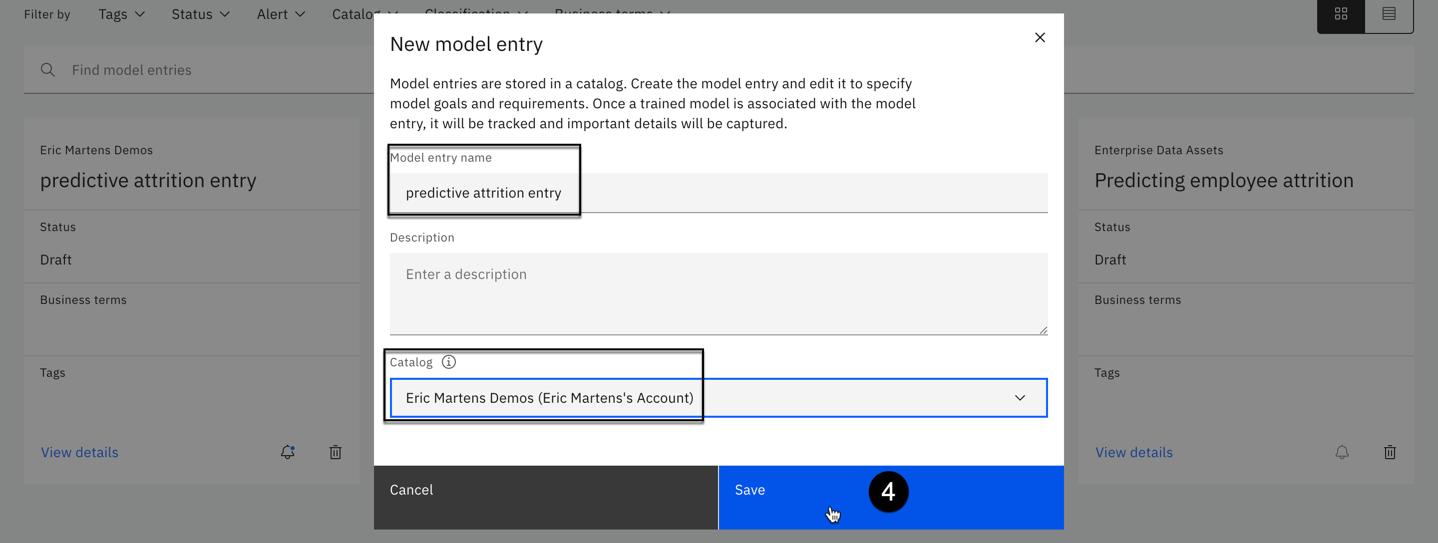Image resolution: width=1438 pixels, height=543 pixels.
Task: Expand the Tags filter
Action: 121,14
